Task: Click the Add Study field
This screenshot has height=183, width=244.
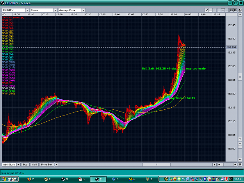Action: [x=9, y=164]
